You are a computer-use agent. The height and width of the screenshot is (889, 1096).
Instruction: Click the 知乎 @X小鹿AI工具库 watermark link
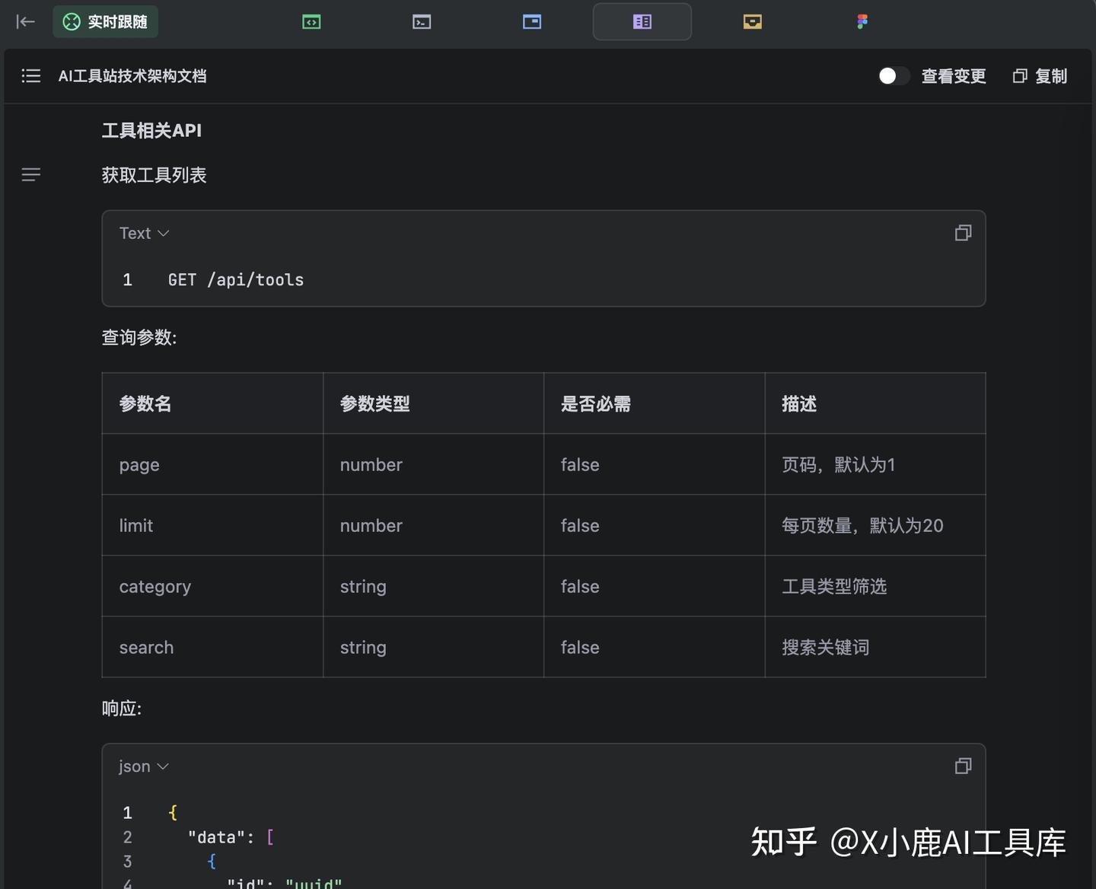(910, 843)
